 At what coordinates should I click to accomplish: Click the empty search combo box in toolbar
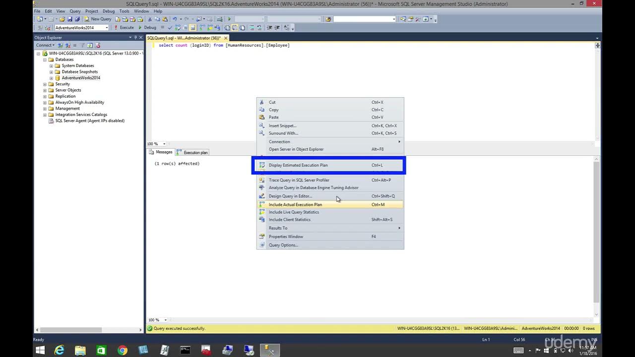point(365,19)
